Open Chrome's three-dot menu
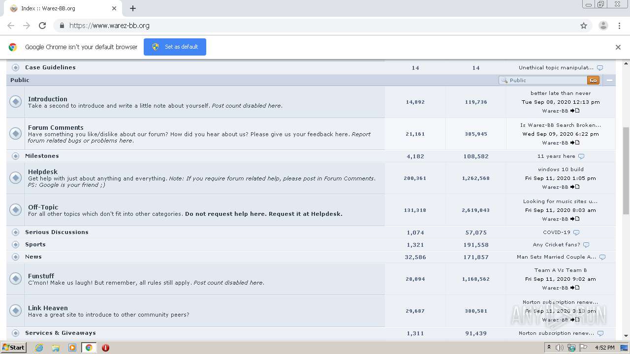Screen dimensions: 630x354 click(619, 26)
